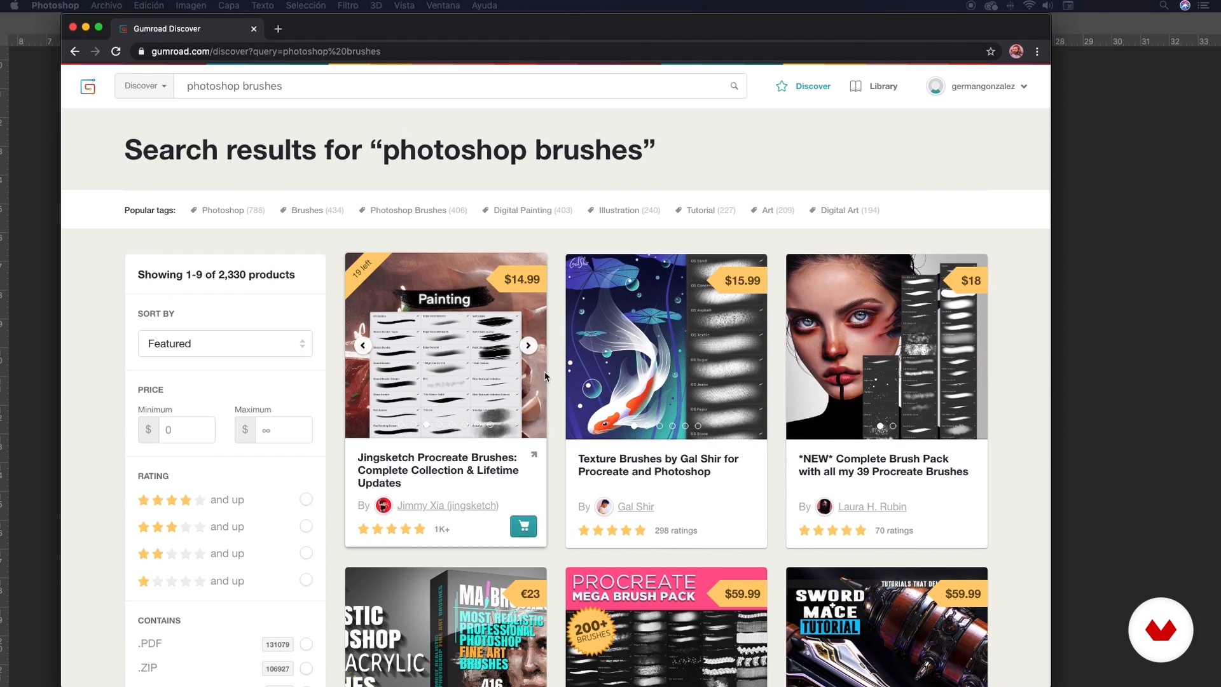Click the browser forward arrow
This screenshot has height=687, width=1221.
95,52
